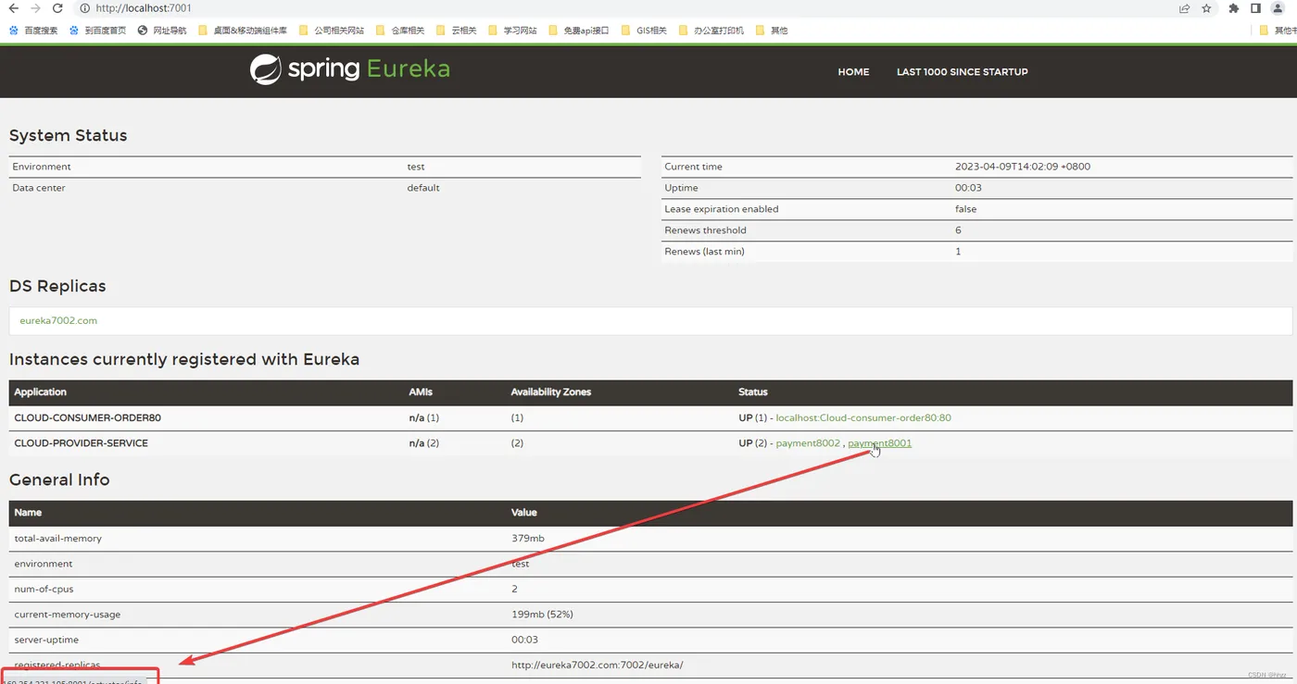Open the browser side panel
This screenshot has width=1297, height=684.
1255,8
